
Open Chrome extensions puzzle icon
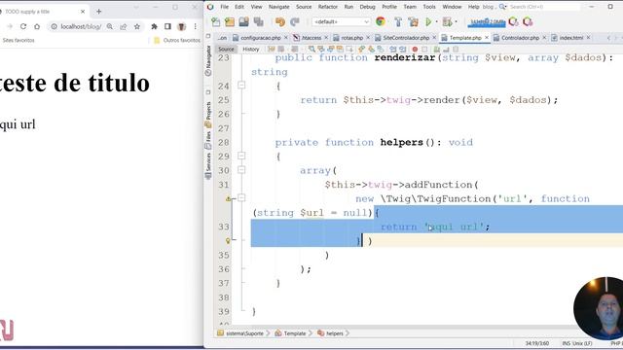(154, 26)
